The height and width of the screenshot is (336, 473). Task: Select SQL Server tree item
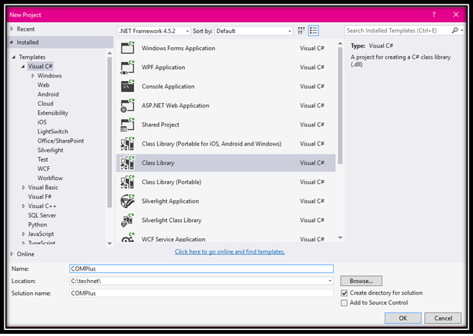pyautogui.click(x=42, y=215)
